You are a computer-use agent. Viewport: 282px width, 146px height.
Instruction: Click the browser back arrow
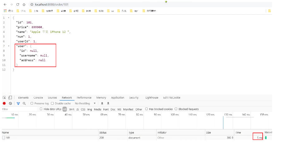(5, 5)
